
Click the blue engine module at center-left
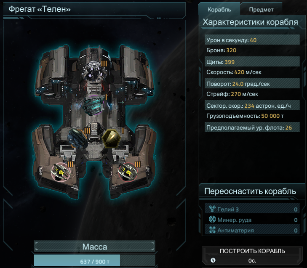click(78, 138)
